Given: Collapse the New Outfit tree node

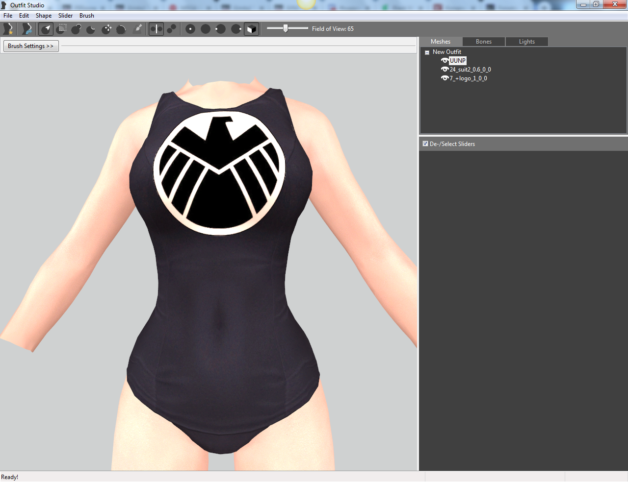Looking at the screenshot, I should (427, 52).
